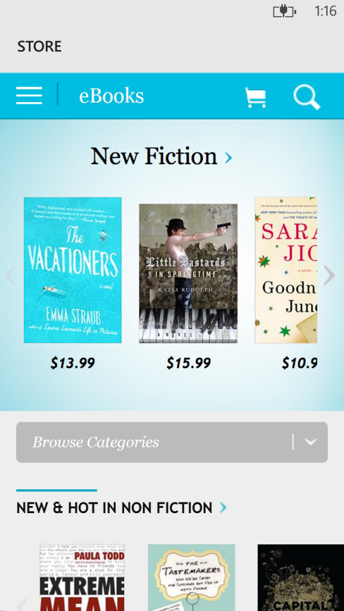Open NEW & HOT IN NON FICTION heading
The height and width of the screenshot is (611, 344).
click(114, 508)
